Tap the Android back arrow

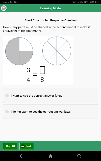point(22,156)
